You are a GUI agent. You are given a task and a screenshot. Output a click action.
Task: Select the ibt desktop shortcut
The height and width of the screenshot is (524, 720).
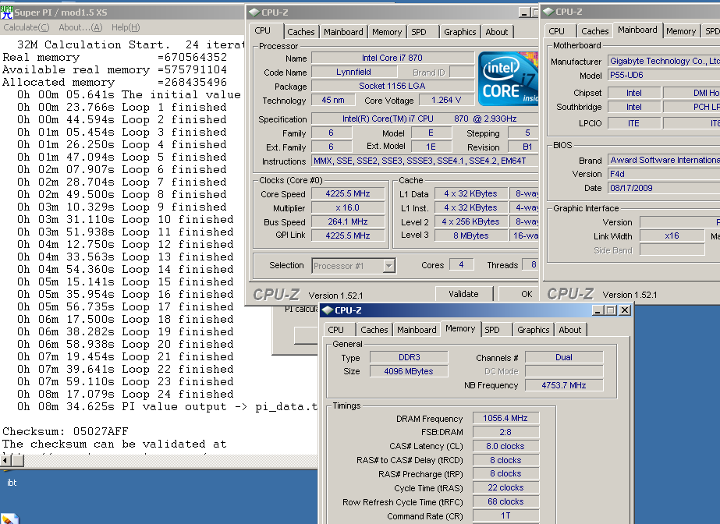pos(12,483)
